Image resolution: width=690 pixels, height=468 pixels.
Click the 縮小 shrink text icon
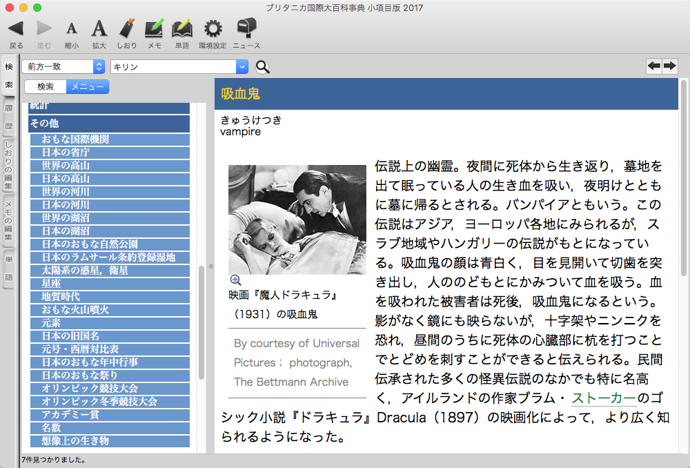click(x=71, y=29)
